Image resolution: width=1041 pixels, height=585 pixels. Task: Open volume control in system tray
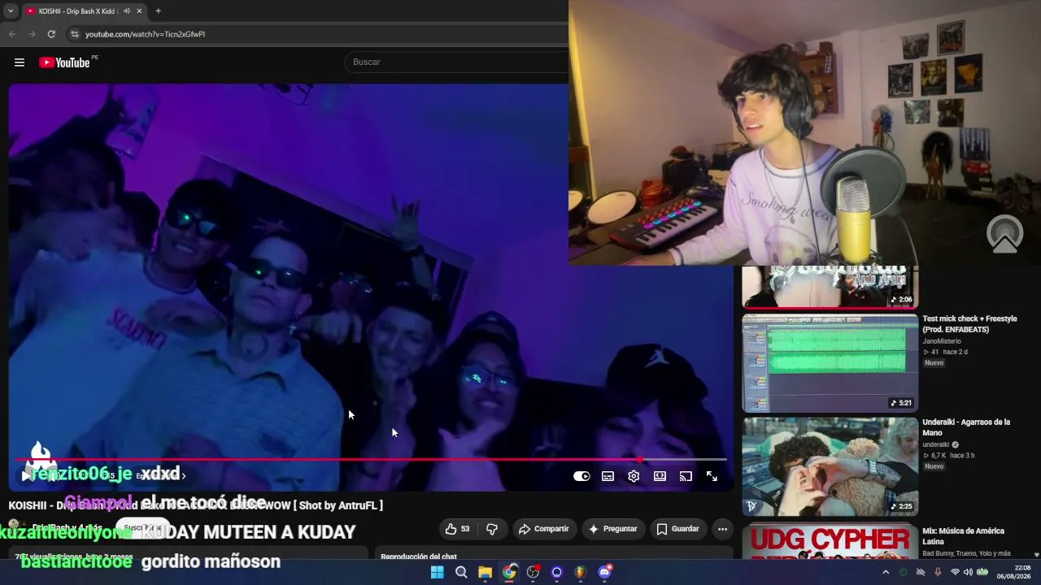(968, 572)
